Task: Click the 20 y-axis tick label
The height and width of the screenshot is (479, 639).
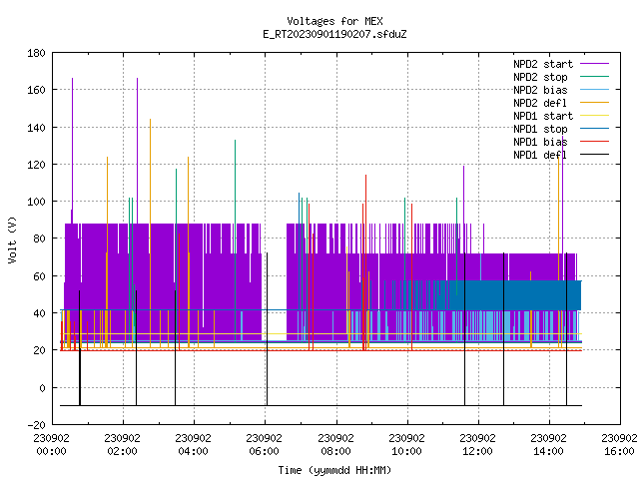Action: click(x=39, y=350)
